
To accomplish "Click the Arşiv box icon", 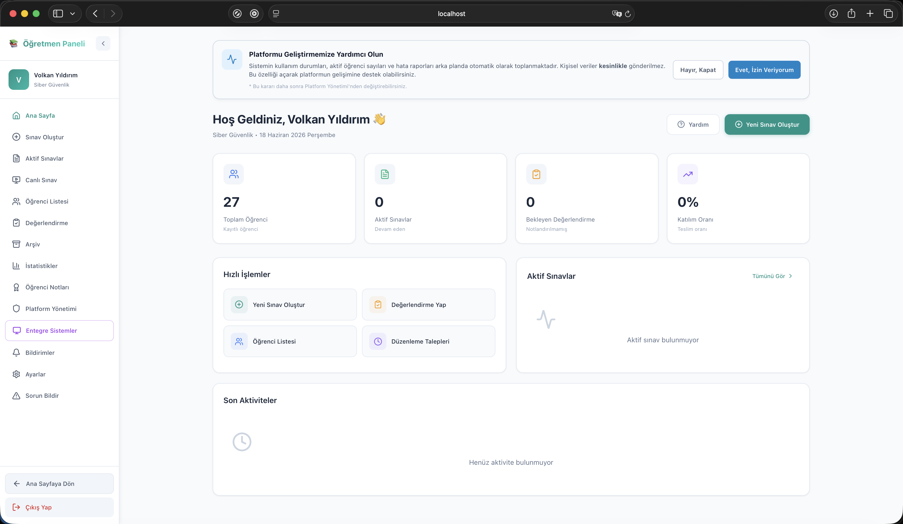I will pyautogui.click(x=16, y=244).
